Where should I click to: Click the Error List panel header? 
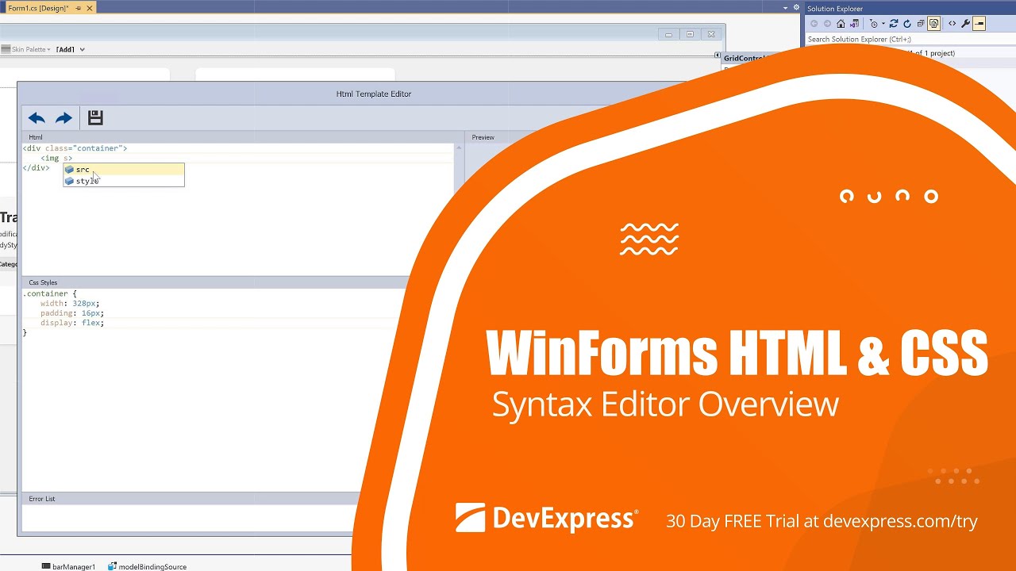(x=42, y=499)
